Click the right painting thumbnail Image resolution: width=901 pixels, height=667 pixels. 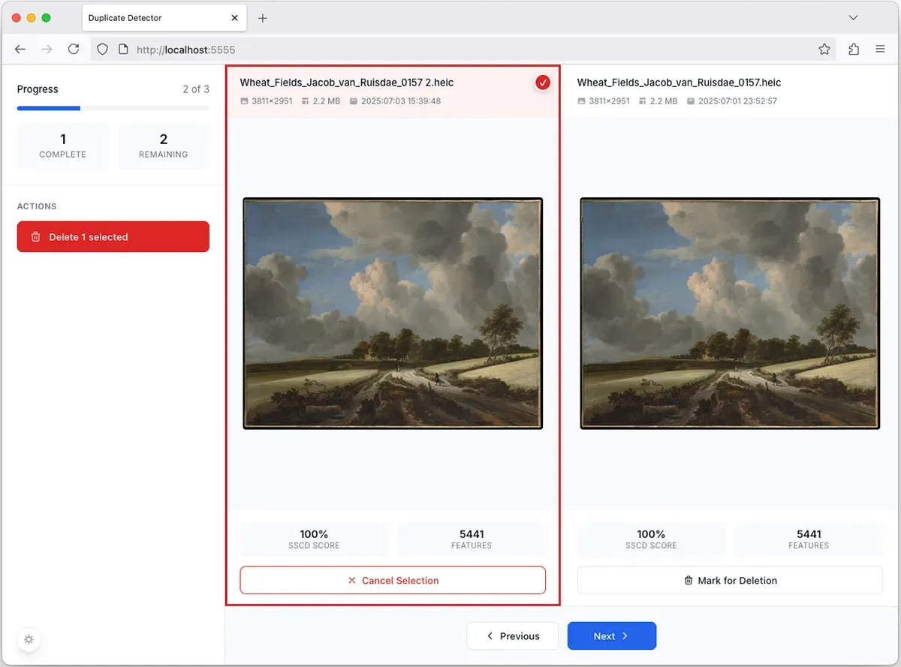point(730,314)
